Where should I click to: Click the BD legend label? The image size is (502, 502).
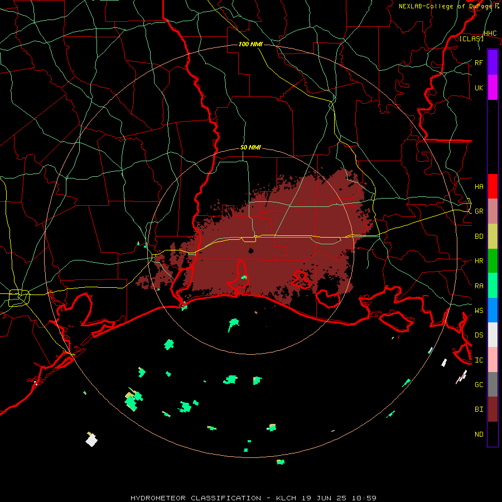click(479, 236)
